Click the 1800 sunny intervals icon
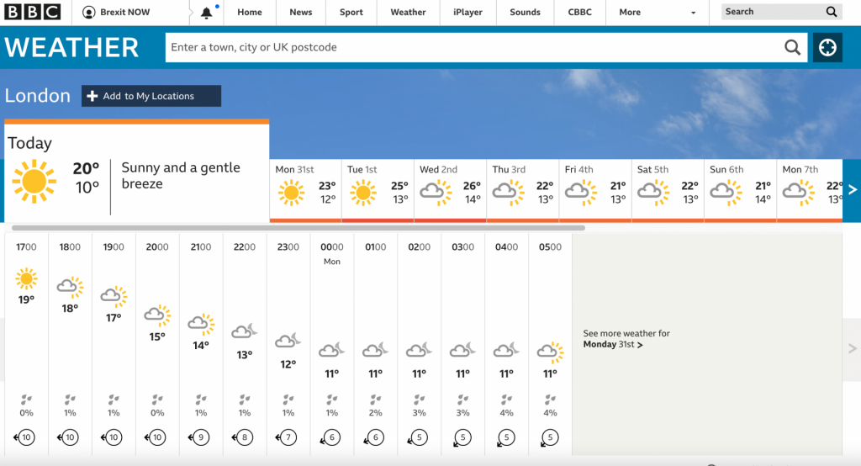This screenshot has height=466, width=861. point(70,288)
